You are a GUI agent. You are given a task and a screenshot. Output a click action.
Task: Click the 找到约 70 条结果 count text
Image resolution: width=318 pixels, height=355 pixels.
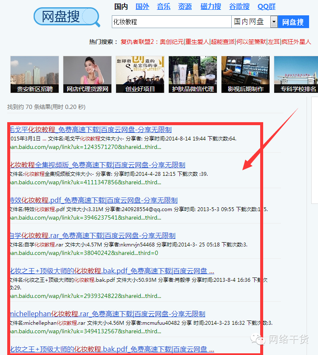click(46, 107)
